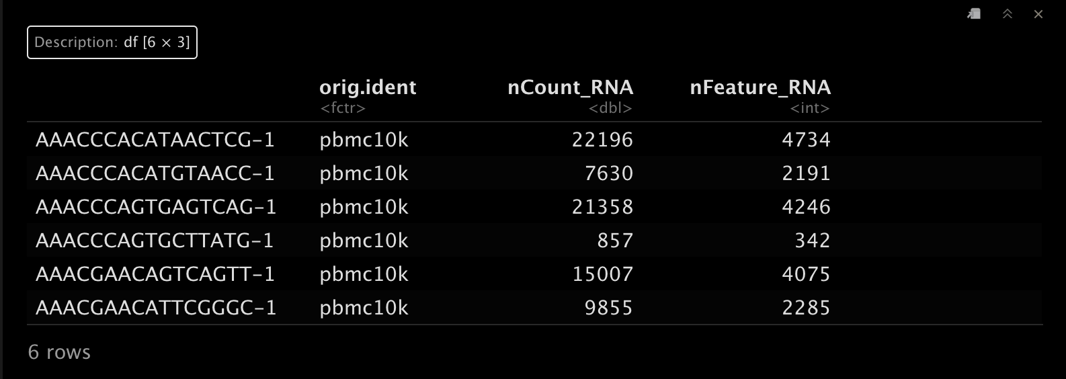This screenshot has height=379, width=1066.
Task: Click the nCount_RNA value 22196
Action: click(602, 140)
